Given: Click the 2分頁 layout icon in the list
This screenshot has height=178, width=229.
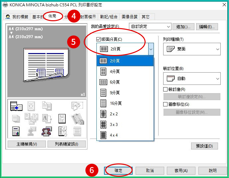Looking at the screenshot, I should [x=103, y=61].
